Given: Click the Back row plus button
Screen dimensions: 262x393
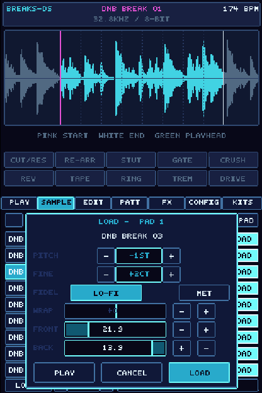Looking at the screenshot, I should [x=181, y=348].
